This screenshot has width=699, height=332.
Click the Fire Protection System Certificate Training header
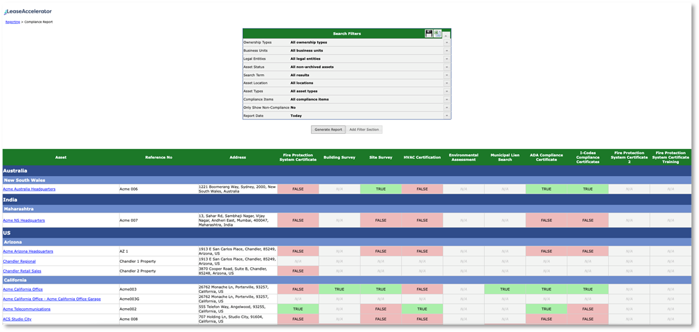[671, 157]
